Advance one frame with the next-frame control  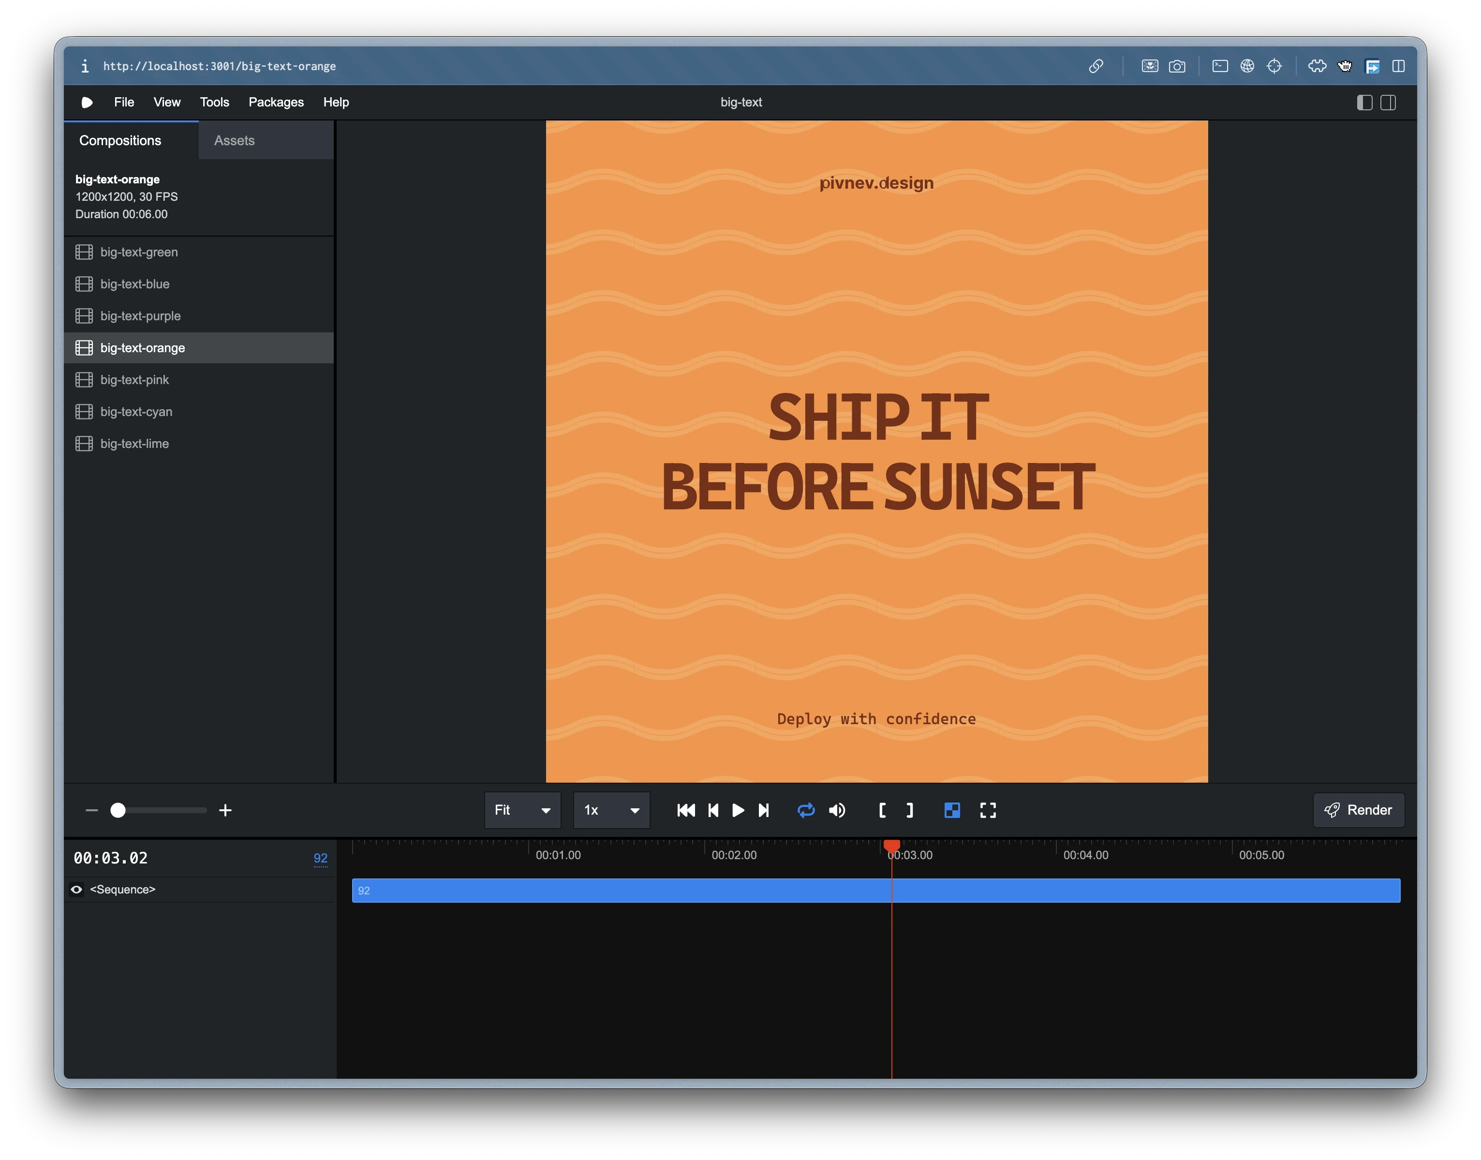(764, 810)
